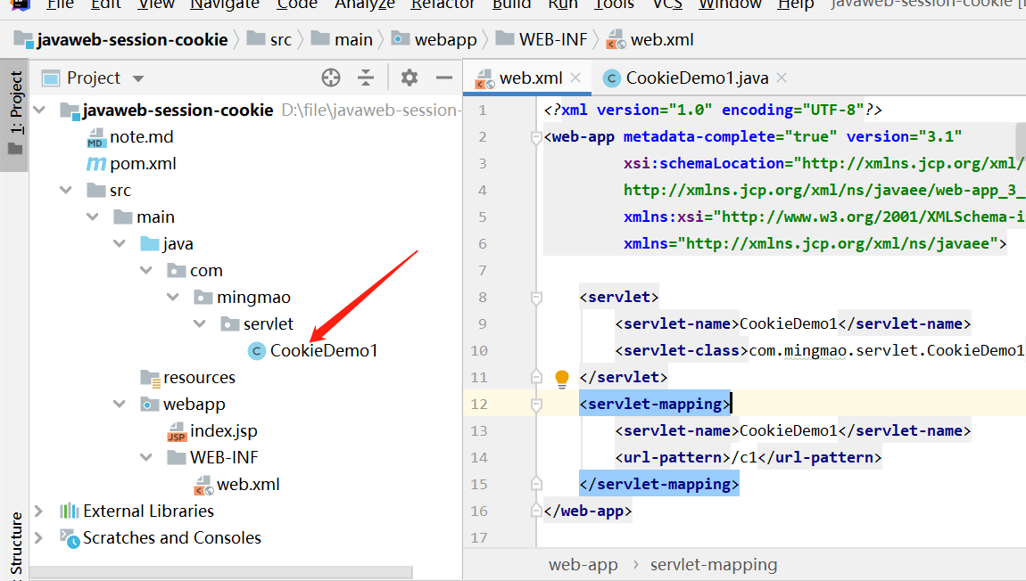The width and height of the screenshot is (1026, 581).
Task: Click the External Libraries icon
Action: pos(69,511)
